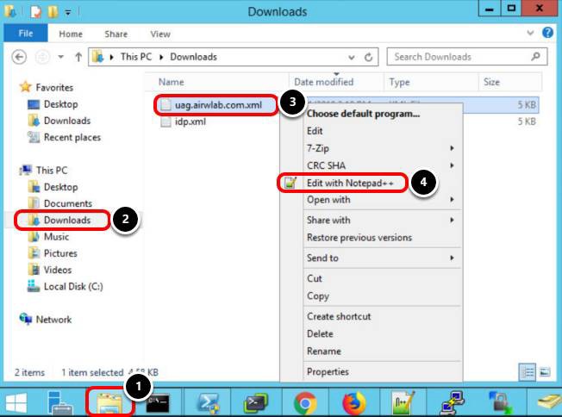This screenshot has height=417, width=562.
Task: Expand the address bar history dropdown
Action: [352, 58]
